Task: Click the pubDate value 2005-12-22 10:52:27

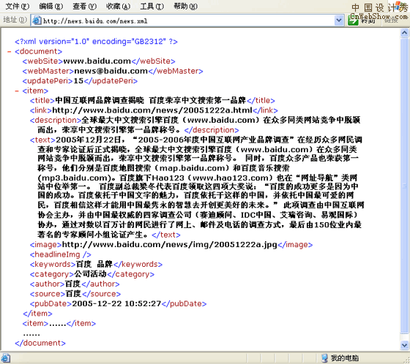Action: coord(116,303)
